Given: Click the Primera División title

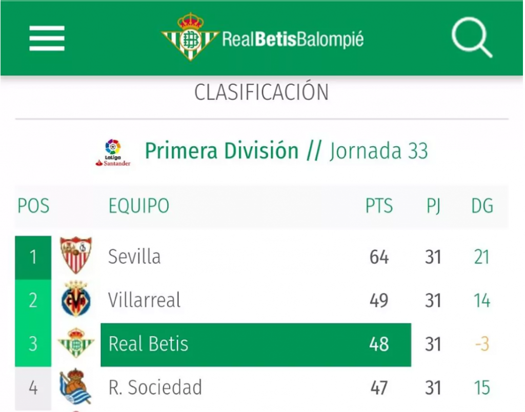Looking at the screenshot, I should [x=221, y=151].
